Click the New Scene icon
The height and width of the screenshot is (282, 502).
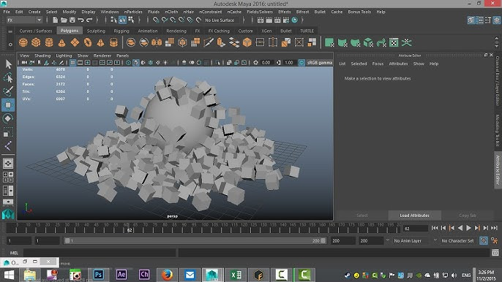[x=55, y=20]
